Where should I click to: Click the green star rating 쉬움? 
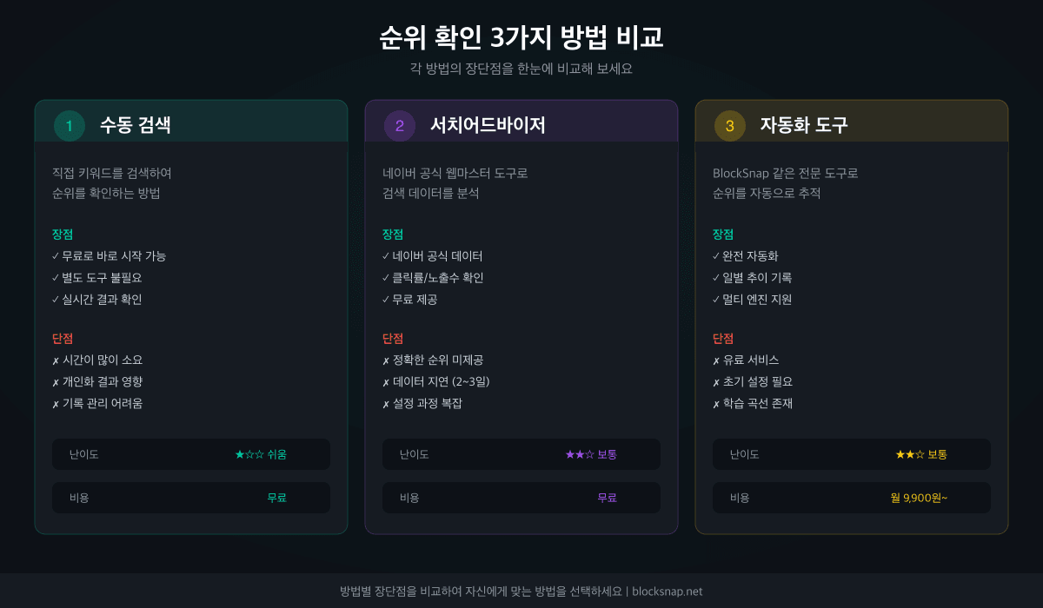[261, 454]
